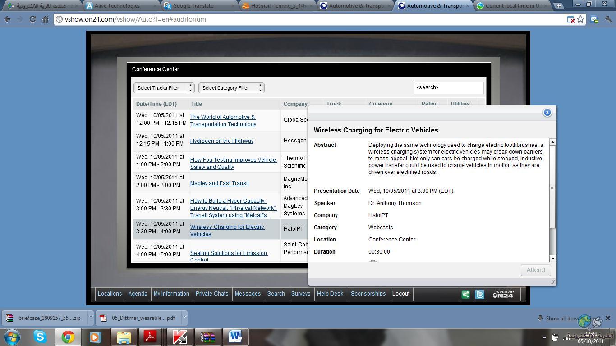Open Microsoft Word from taskbar
Screen dimensions: 616x346
(235, 337)
